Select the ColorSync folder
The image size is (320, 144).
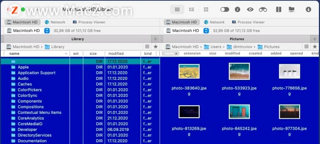(80, 96)
